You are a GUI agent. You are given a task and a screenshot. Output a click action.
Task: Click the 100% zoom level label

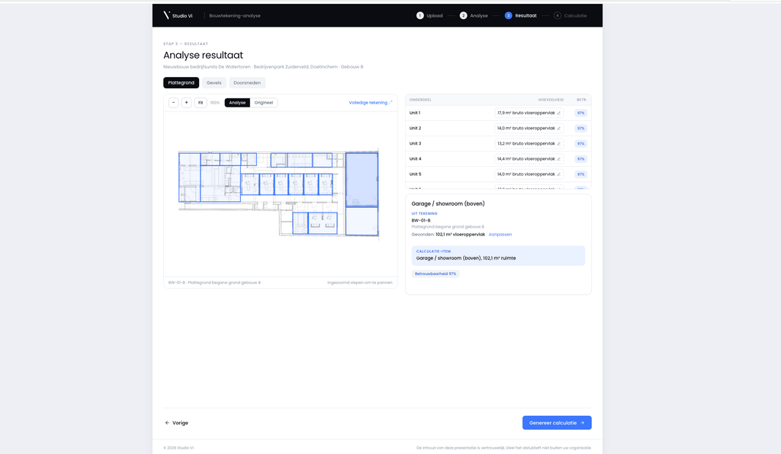click(214, 102)
